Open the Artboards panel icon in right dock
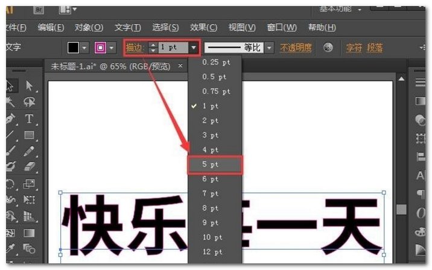Screen dimensions: 432x270 (420, 138)
